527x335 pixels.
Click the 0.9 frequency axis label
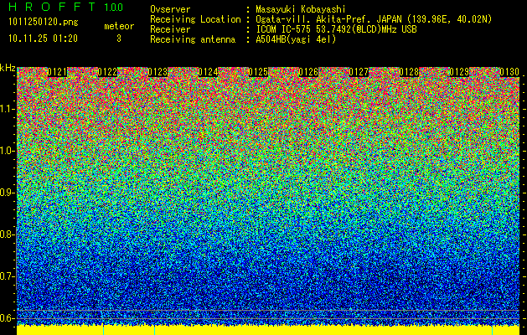[7, 193]
